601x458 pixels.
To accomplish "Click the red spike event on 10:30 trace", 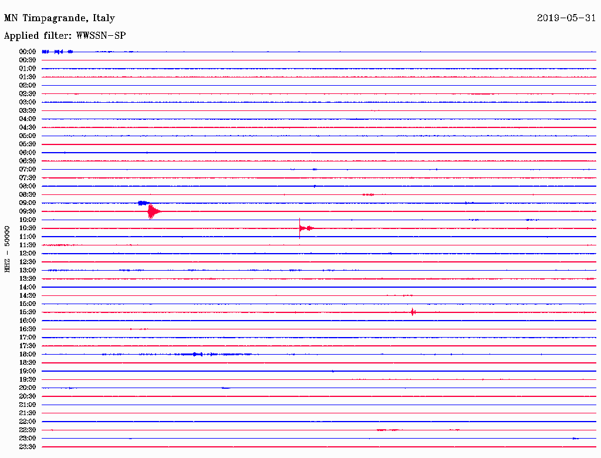I will 305,228.
